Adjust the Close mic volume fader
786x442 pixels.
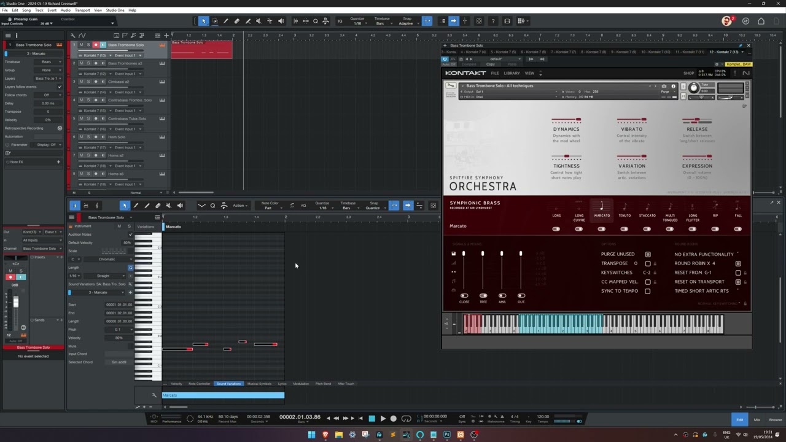(x=464, y=254)
